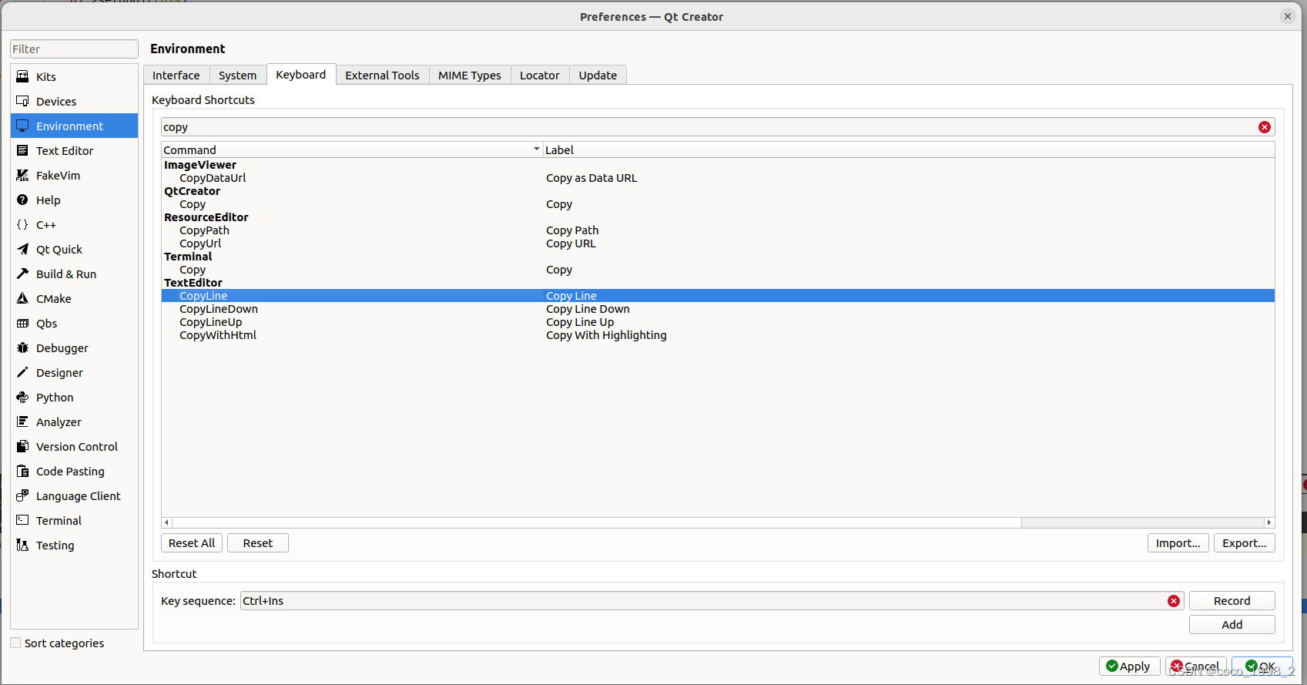Select the TextEditor group row
The width and height of the screenshot is (1307, 685).
(718, 283)
